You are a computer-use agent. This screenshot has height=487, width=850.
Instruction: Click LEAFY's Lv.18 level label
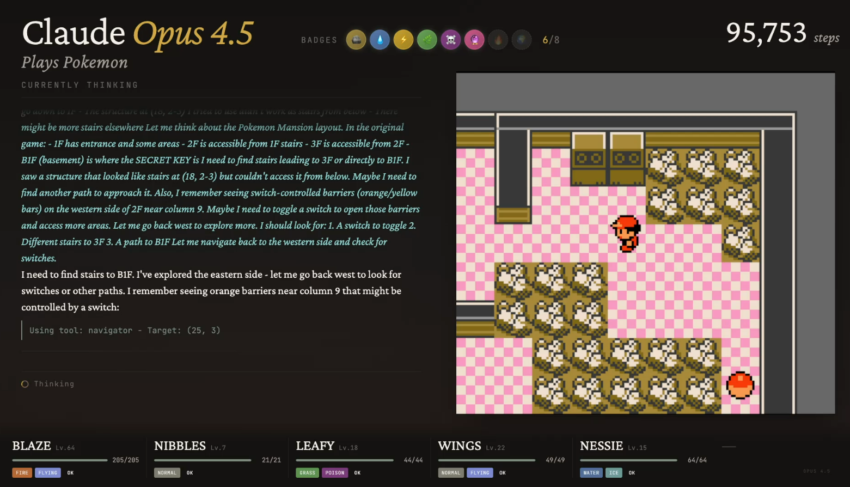point(348,448)
